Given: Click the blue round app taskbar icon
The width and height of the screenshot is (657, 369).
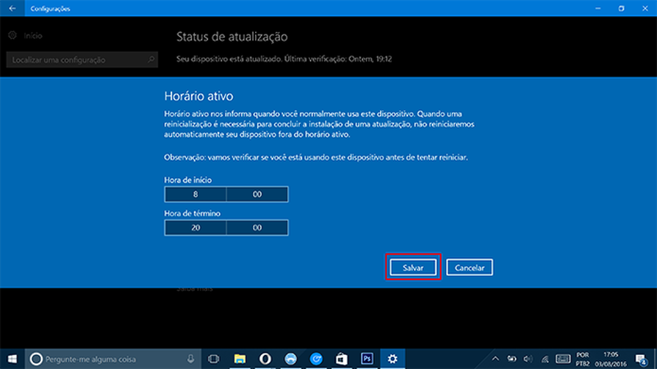Looking at the screenshot, I should [x=291, y=358].
